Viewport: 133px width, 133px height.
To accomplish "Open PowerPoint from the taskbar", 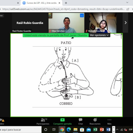I will [102, 129].
